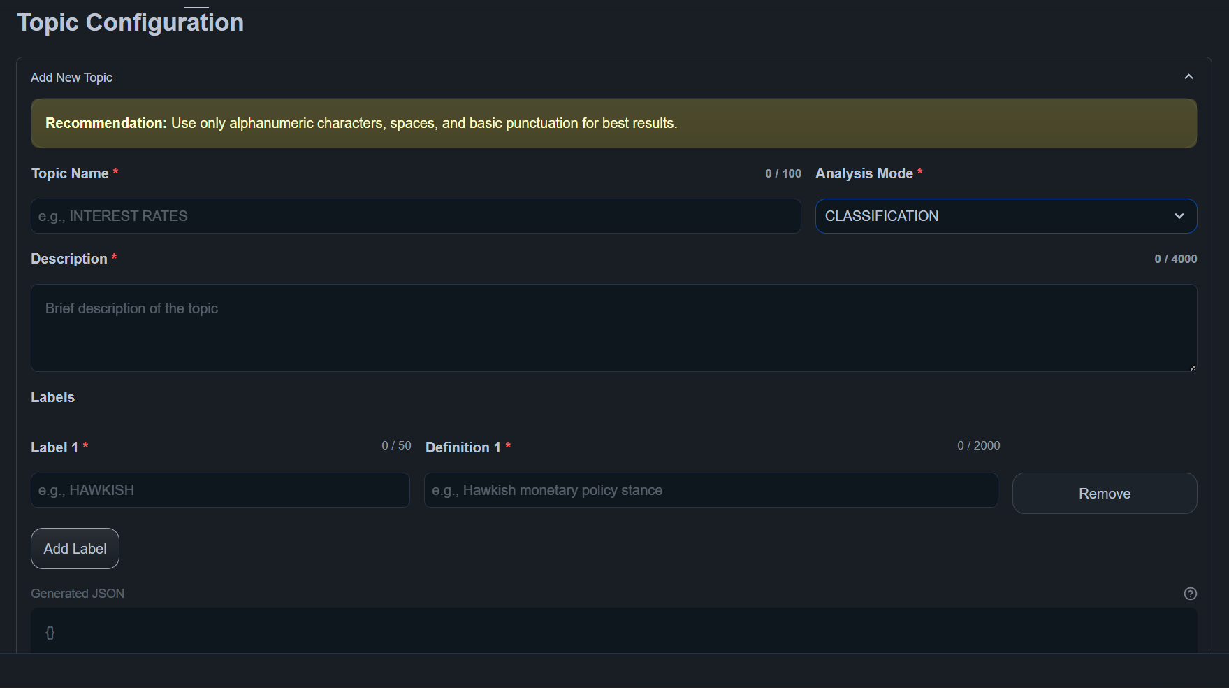1229x688 pixels.
Task: Click the Topic Configuration page heading
Action: coord(131,22)
